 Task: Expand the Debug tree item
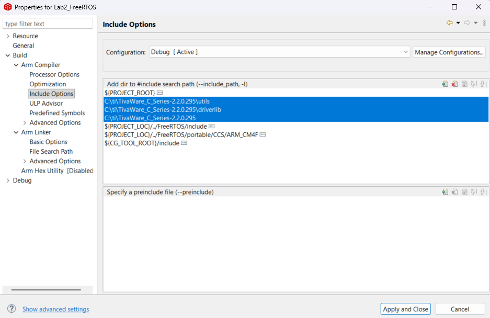[7, 180]
